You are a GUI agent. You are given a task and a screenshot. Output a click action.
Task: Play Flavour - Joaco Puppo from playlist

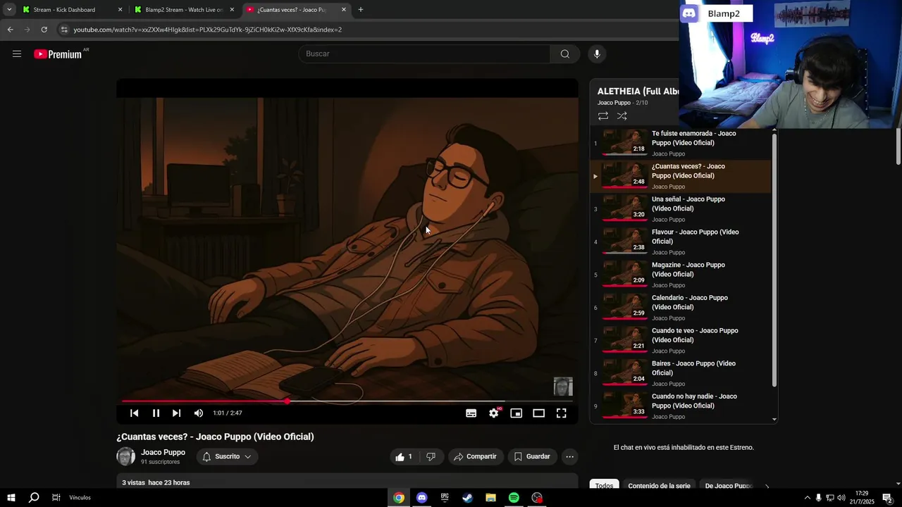click(680, 242)
